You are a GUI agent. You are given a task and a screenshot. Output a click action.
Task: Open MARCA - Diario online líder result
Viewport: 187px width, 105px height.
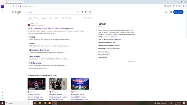coord(50,28)
